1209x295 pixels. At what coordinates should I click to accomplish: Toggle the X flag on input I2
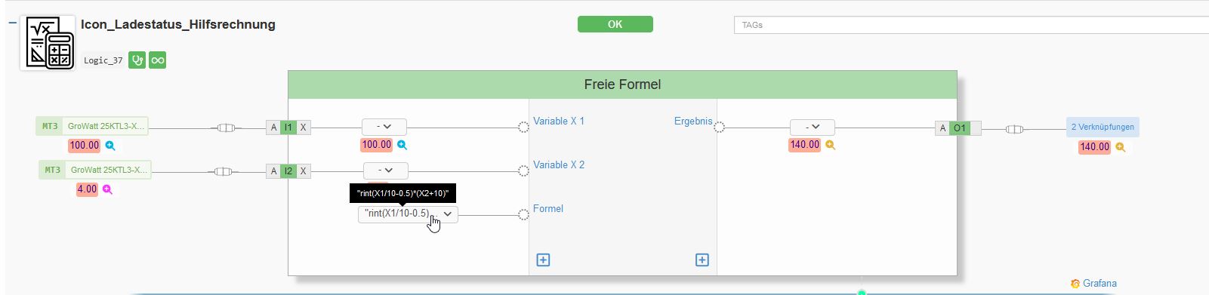tap(303, 171)
